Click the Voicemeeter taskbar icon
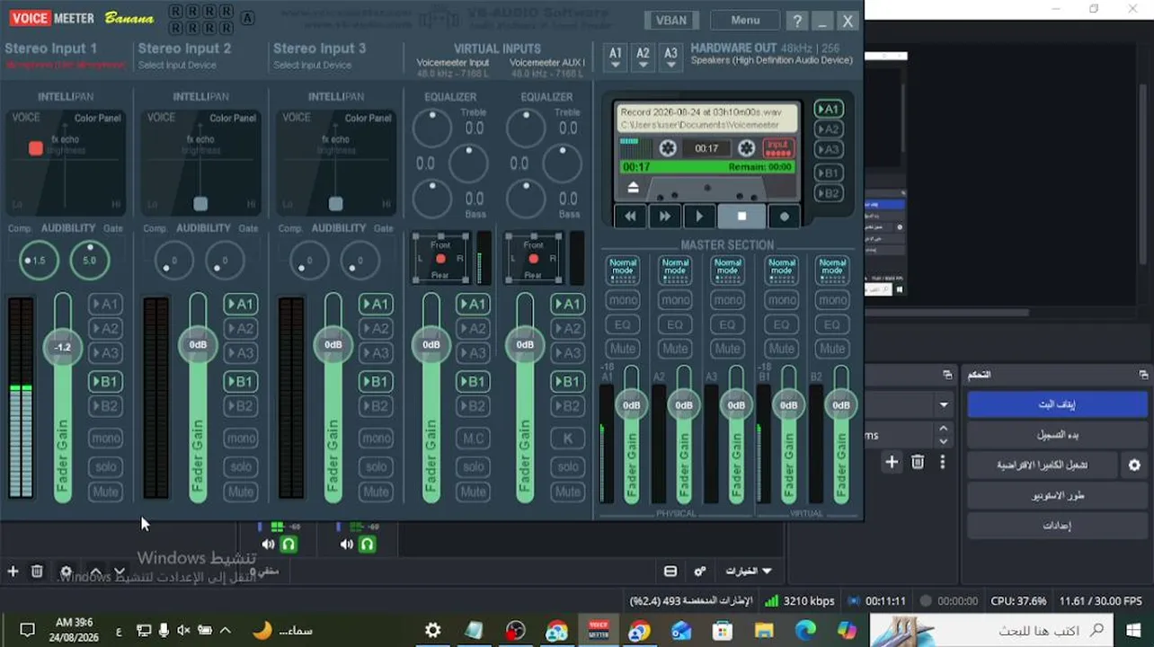This screenshot has height=647, width=1154. click(x=598, y=631)
